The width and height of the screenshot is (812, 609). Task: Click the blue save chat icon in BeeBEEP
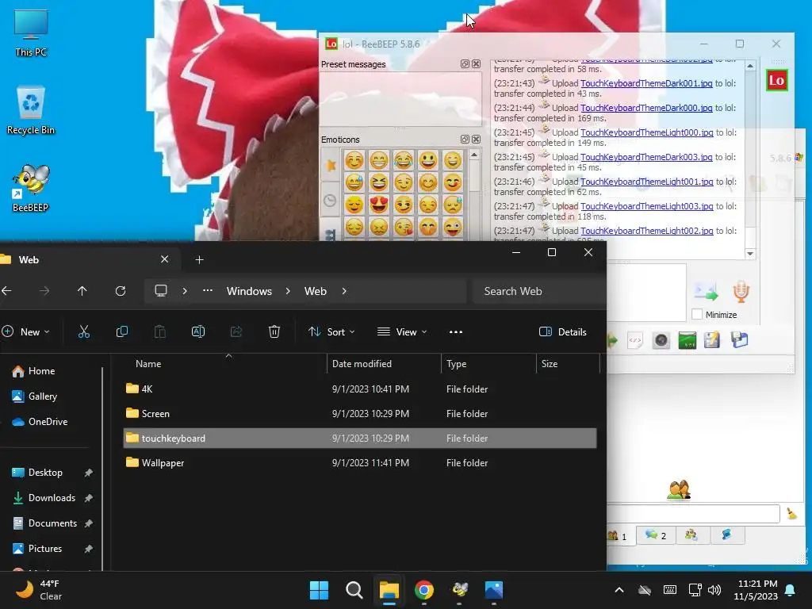(x=740, y=340)
